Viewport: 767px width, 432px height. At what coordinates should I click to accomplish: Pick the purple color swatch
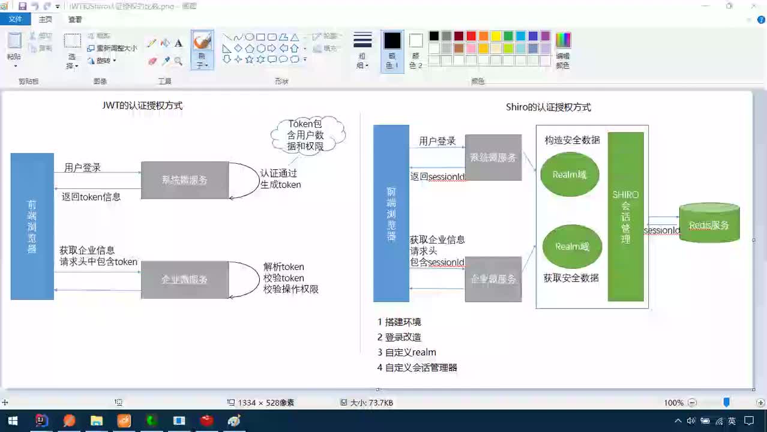[x=545, y=36]
